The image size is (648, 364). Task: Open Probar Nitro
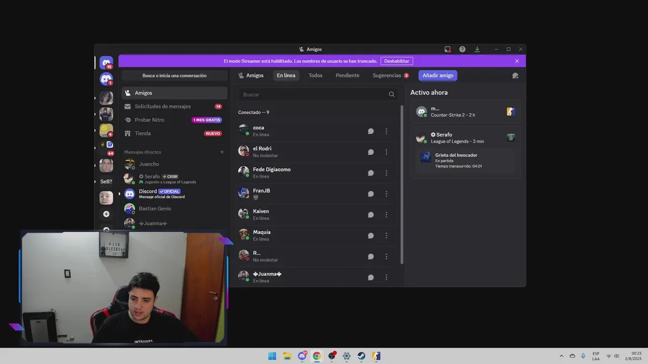[x=174, y=120]
